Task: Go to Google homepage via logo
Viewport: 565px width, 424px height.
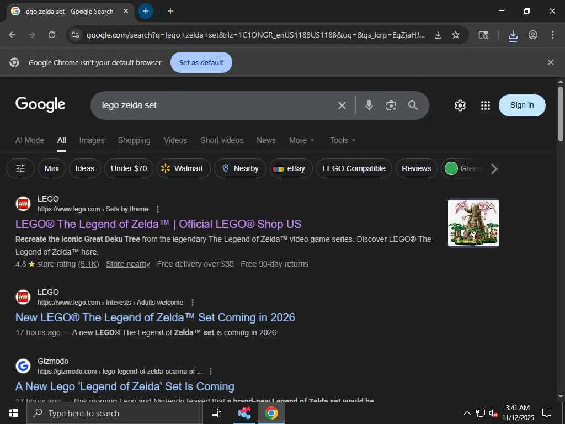Action: click(x=40, y=104)
